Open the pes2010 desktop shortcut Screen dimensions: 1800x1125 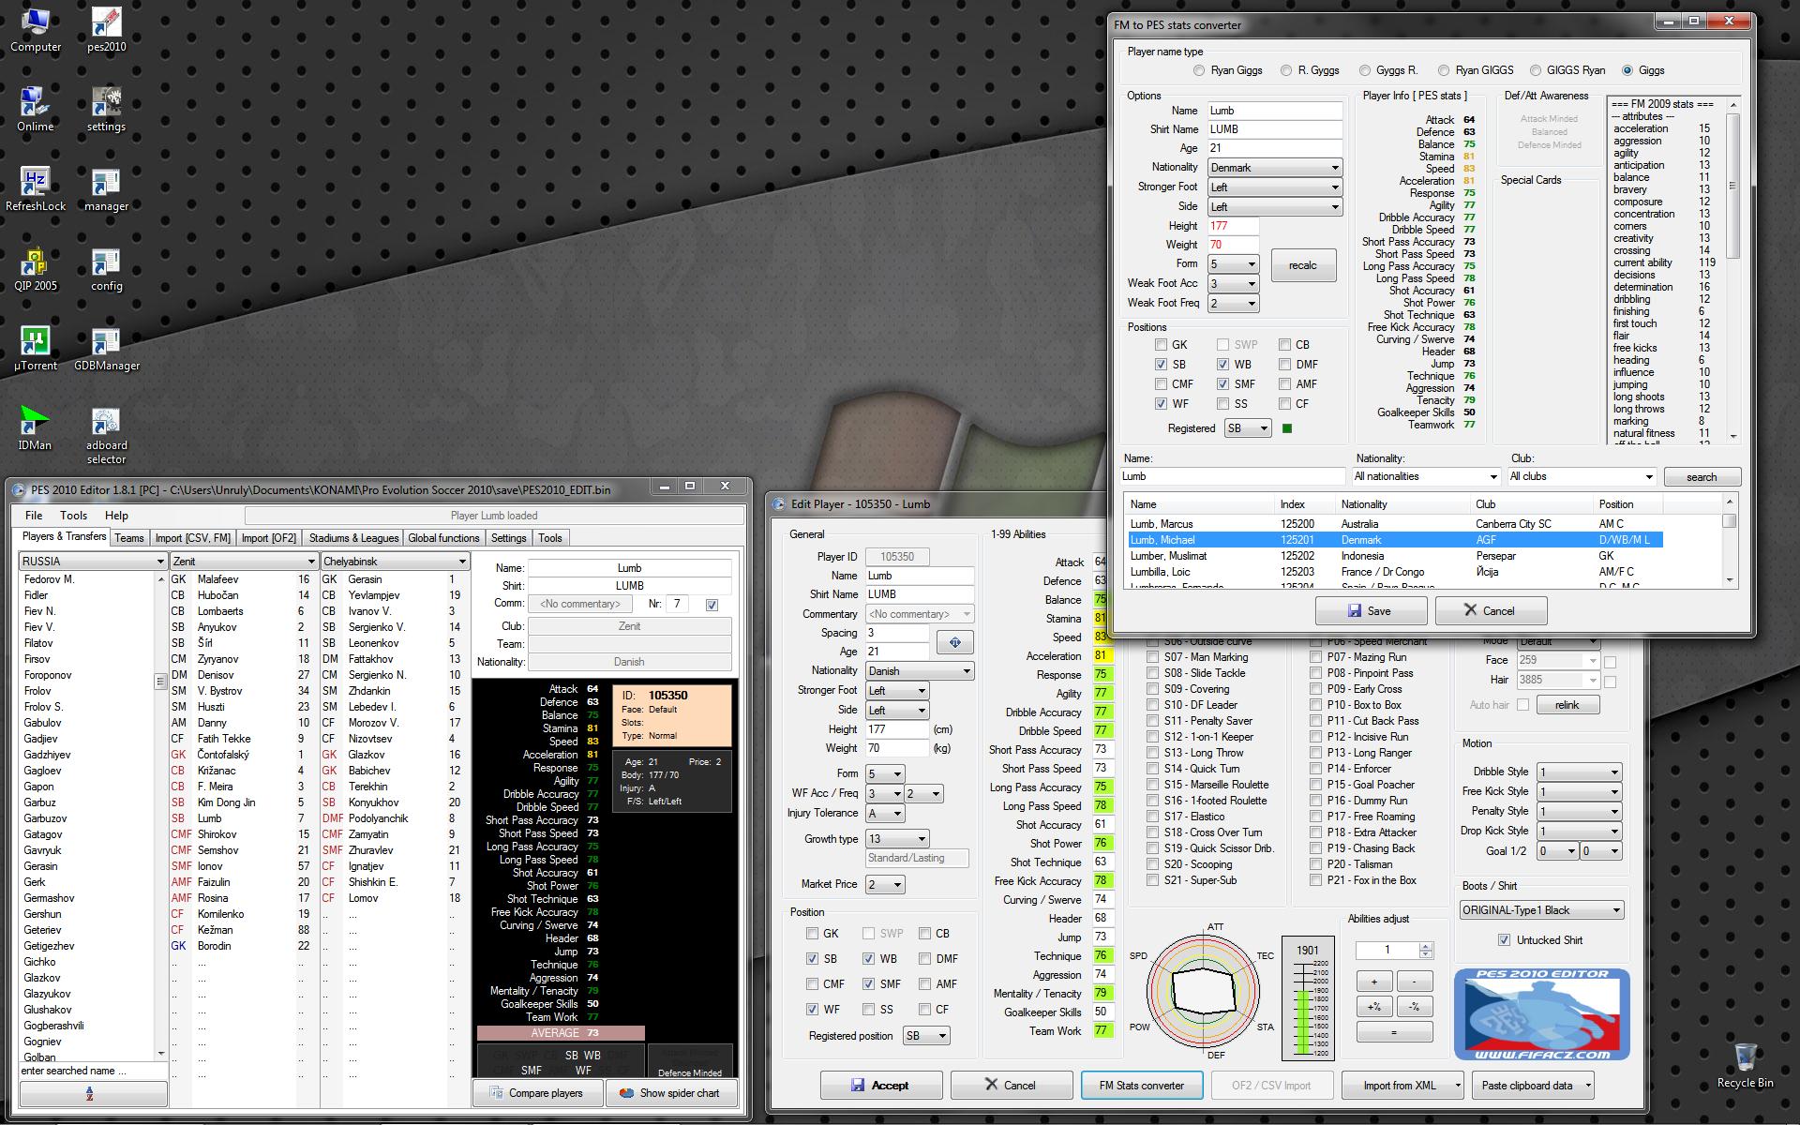(x=106, y=30)
